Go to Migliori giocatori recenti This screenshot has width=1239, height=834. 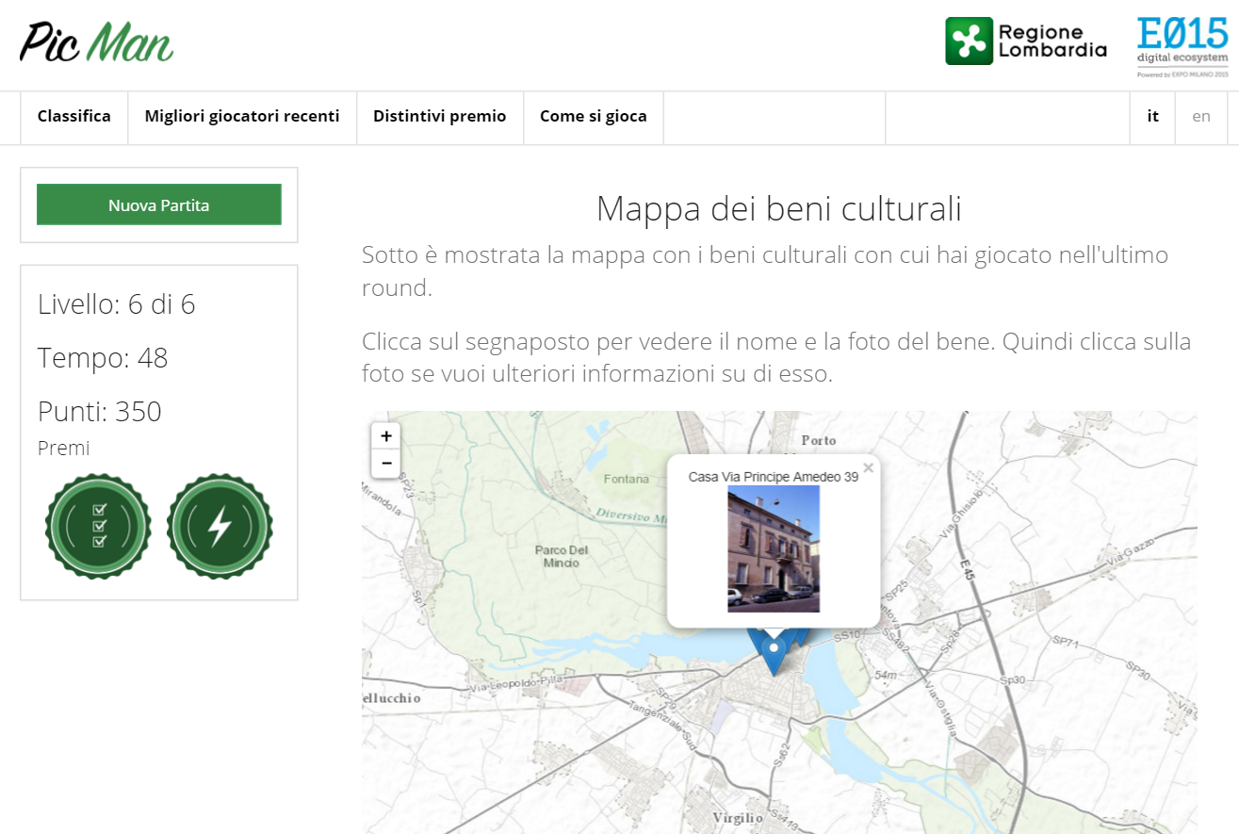click(x=242, y=117)
